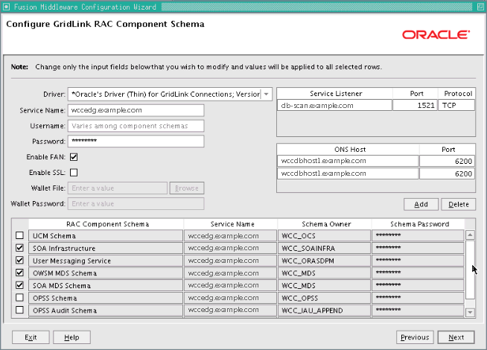Select the SOA Infrastructure name cell
Image resolution: width=487 pixels, height=350 pixels.
[106, 248]
